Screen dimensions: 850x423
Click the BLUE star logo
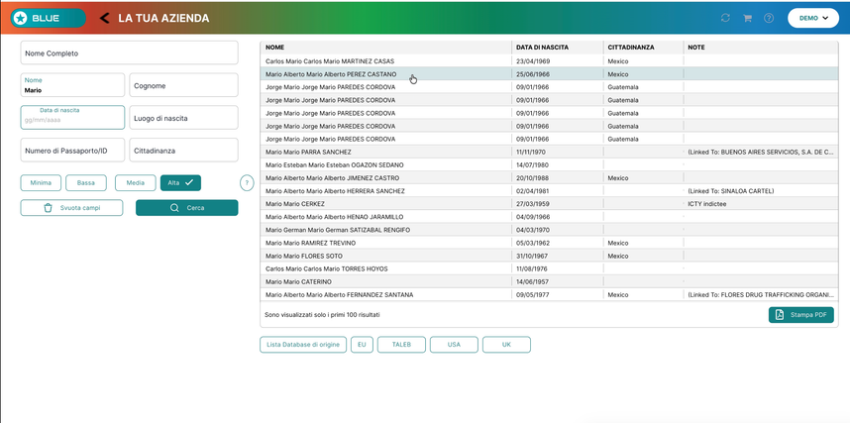pyautogui.click(x=20, y=18)
